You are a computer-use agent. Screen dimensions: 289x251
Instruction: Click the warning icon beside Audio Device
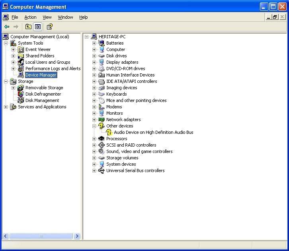[109, 132]
